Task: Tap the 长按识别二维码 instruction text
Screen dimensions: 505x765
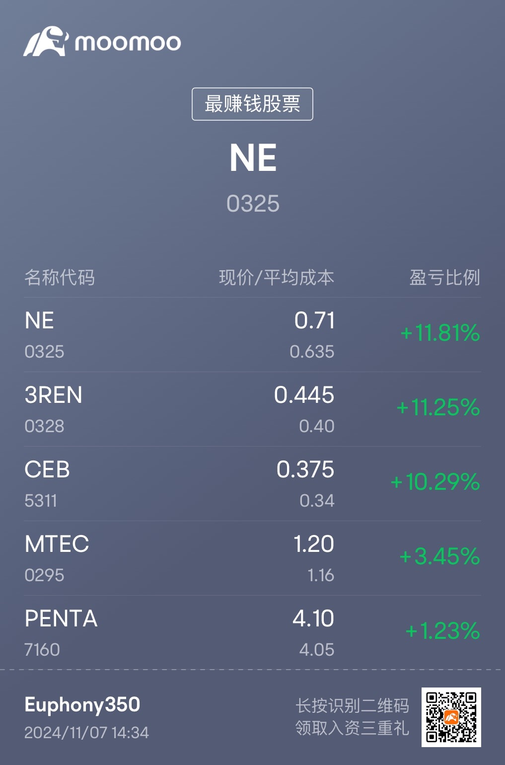Action: point(352,705)
